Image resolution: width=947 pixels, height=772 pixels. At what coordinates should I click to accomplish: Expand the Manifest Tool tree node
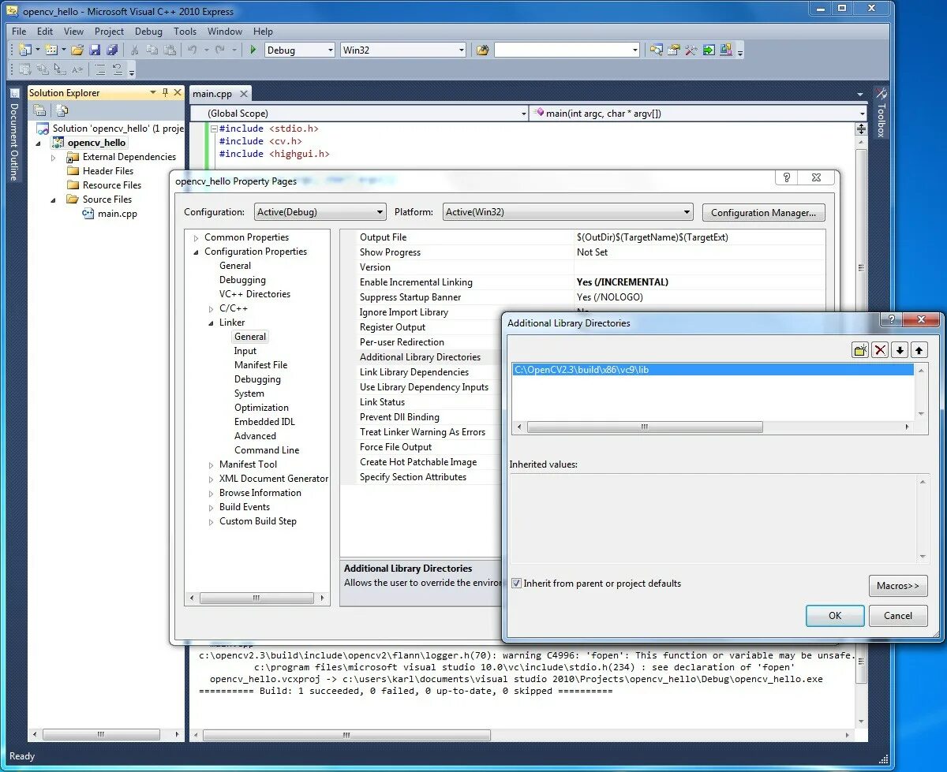point(211,464)
